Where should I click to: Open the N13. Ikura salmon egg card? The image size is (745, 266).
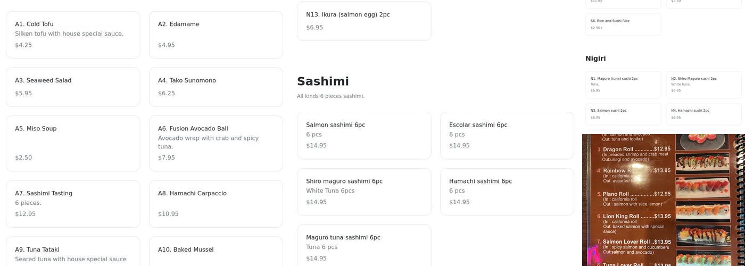pos(364,21)
